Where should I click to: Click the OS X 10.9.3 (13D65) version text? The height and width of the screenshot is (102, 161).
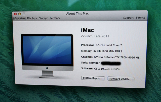tap(107, 69)
